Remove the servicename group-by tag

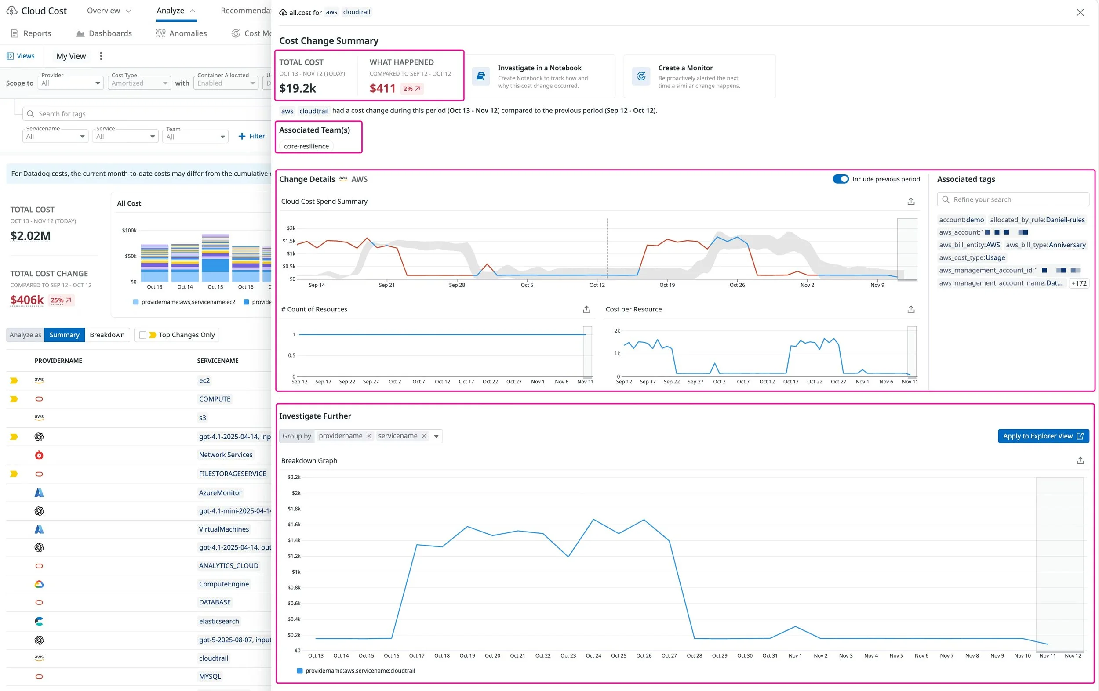tap(424, 436)
